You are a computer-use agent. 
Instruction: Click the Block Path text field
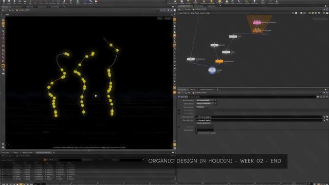(x=259, y=117)
